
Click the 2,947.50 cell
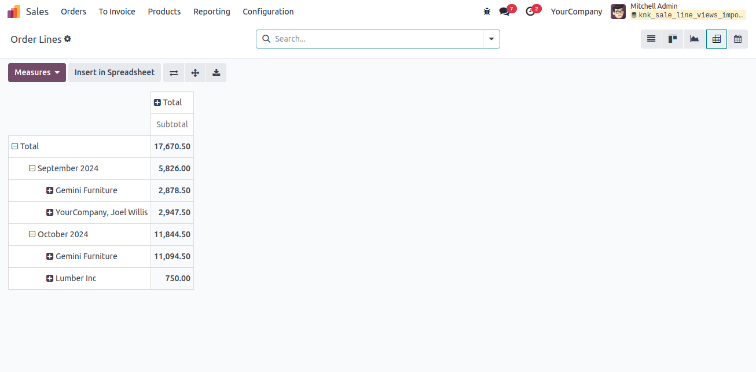[x=172, y=212]
